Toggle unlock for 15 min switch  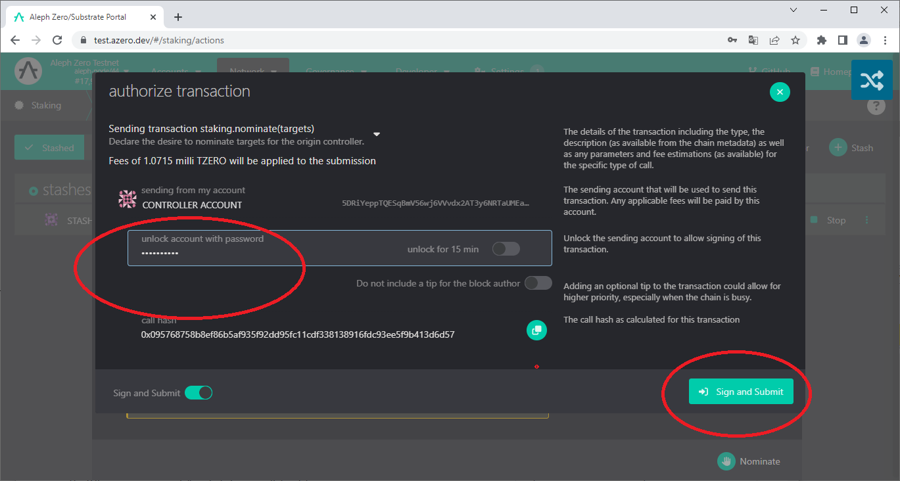pos(506,248)
